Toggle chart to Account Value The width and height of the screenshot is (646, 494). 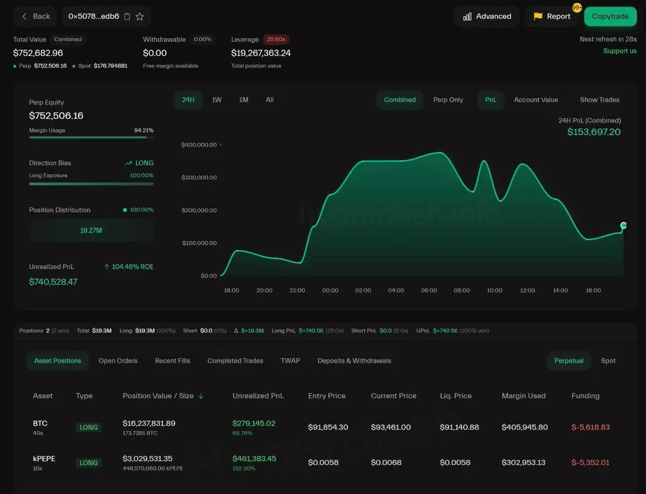click(x=536, y=100)
